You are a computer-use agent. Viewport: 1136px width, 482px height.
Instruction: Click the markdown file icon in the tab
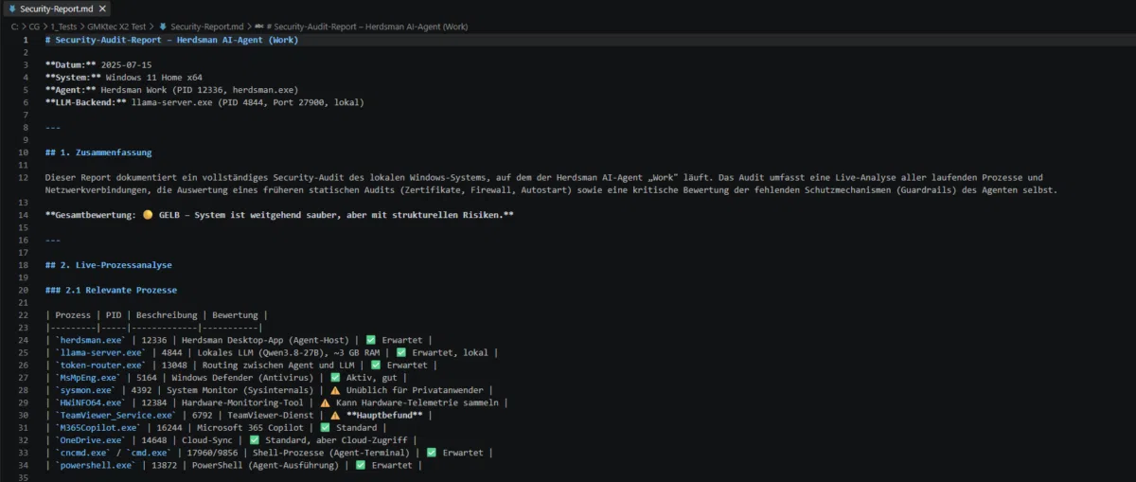[x=11, y=9]
